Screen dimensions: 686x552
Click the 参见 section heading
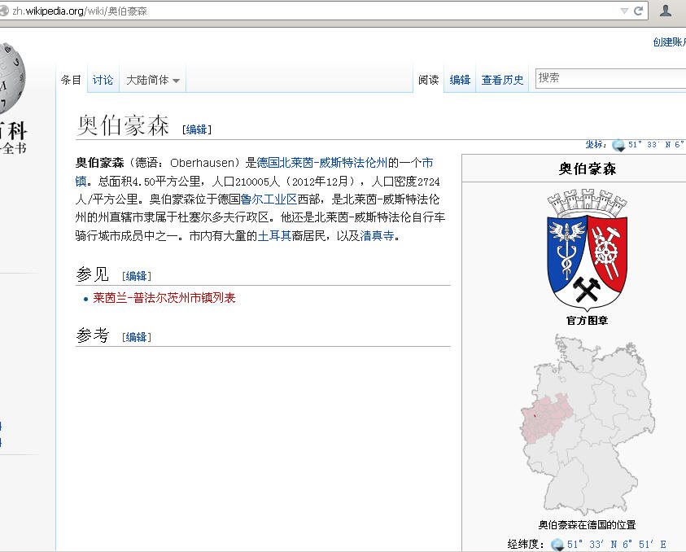tap(92, 274)
